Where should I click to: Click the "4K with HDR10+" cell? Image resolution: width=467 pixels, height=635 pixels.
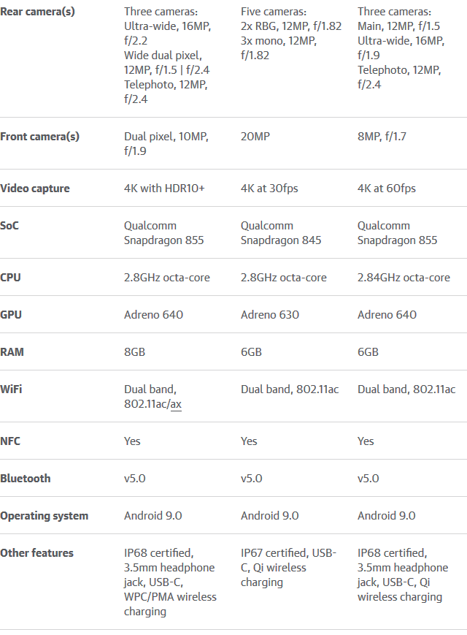(164, 189)
